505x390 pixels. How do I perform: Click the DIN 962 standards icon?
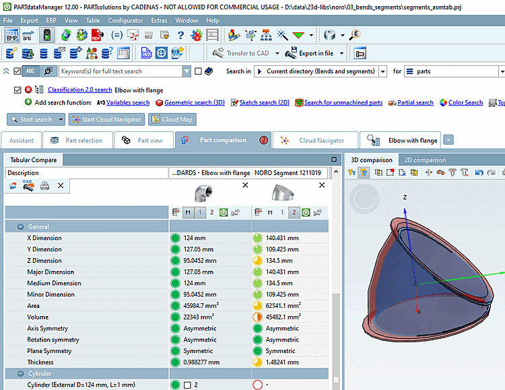[x=149, y=35]
